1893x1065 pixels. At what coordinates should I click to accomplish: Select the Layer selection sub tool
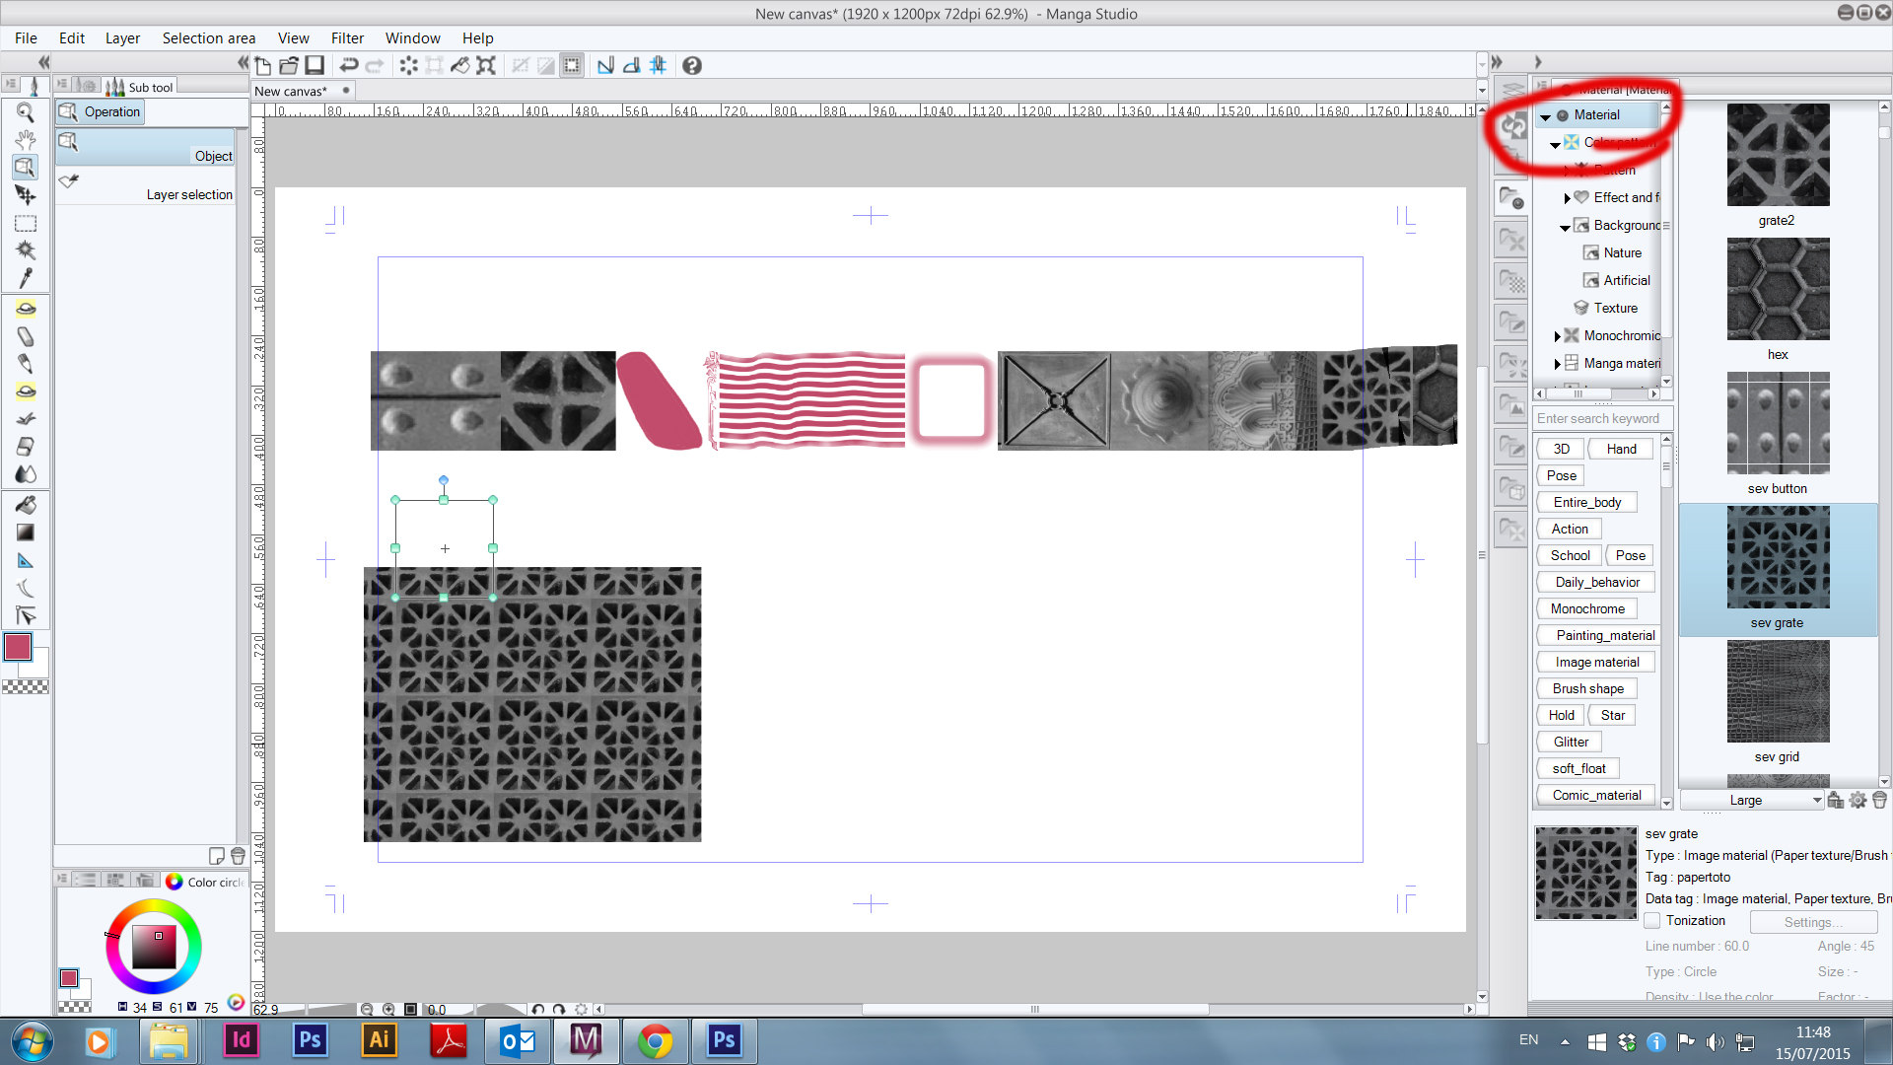click(146, 187)
